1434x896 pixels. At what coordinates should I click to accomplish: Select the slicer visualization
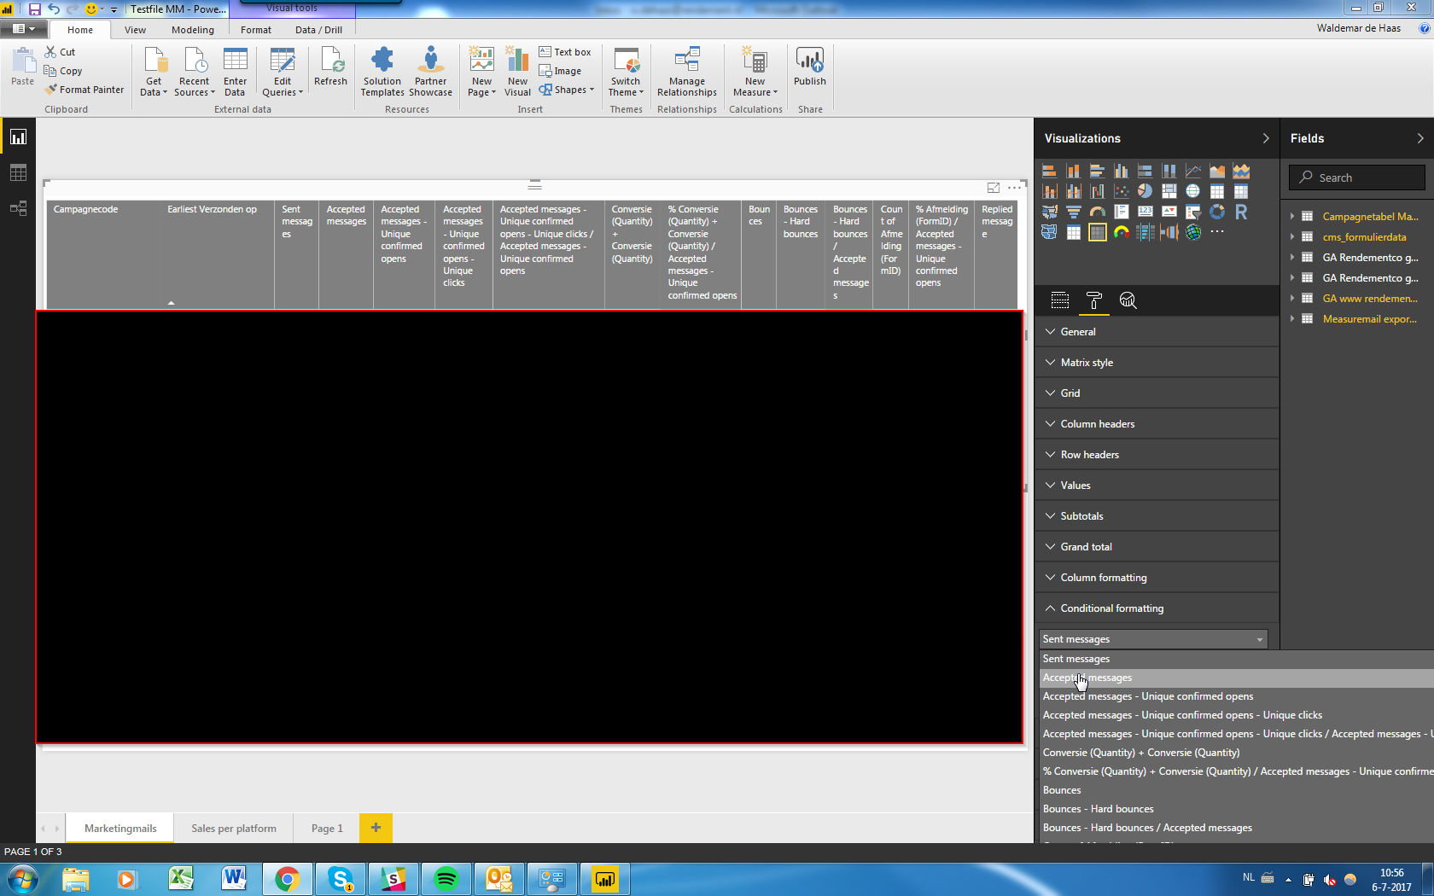coord(1192,212)
